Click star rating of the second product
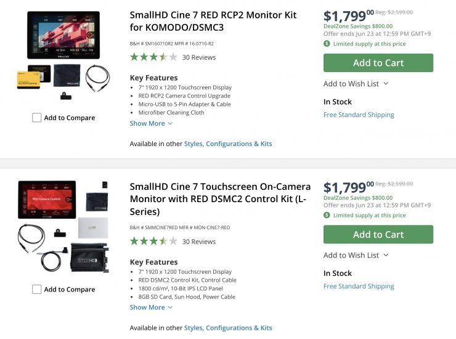The height and width of the screenshot is (339, 456). (x=153, y=242)
